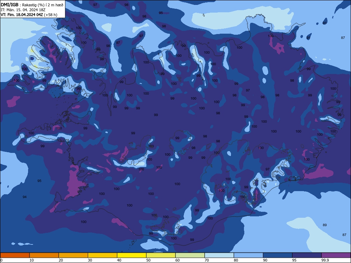Click the legend scale label "99.9"

tap(325, 260)
